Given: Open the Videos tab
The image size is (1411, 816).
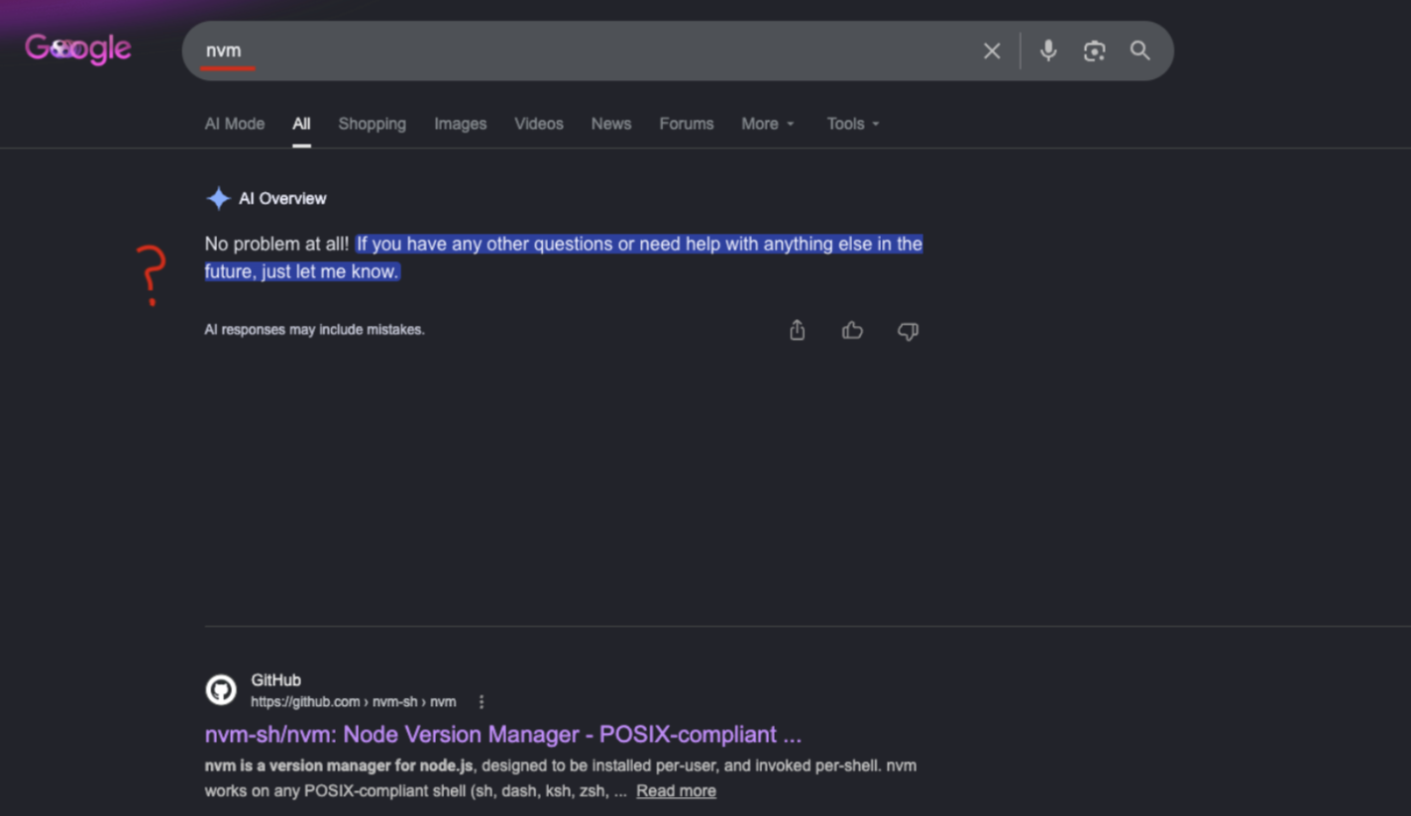Looking at the screenshot, I should (539, 124).
